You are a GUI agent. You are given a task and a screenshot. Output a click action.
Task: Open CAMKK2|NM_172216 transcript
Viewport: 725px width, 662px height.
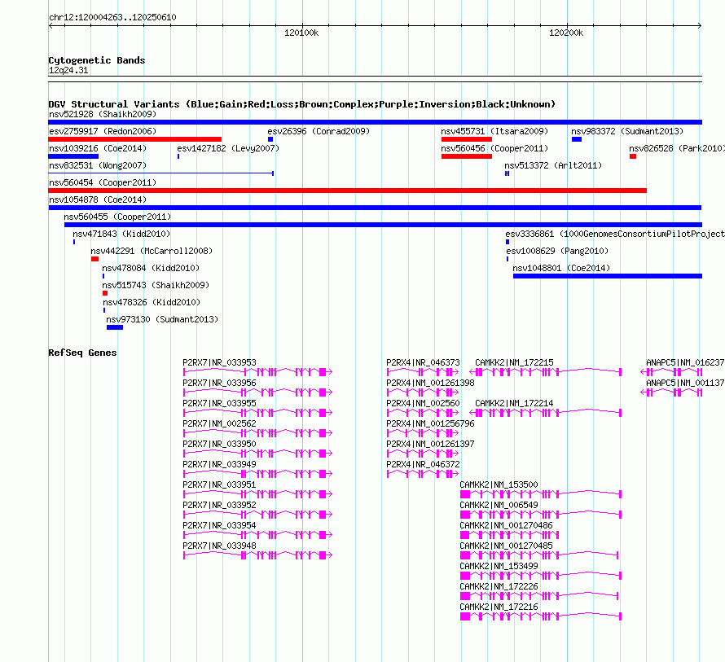(541, 616)
